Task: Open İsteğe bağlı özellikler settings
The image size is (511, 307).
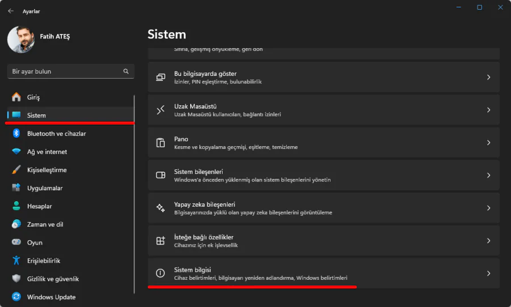Action: (324, 241)
